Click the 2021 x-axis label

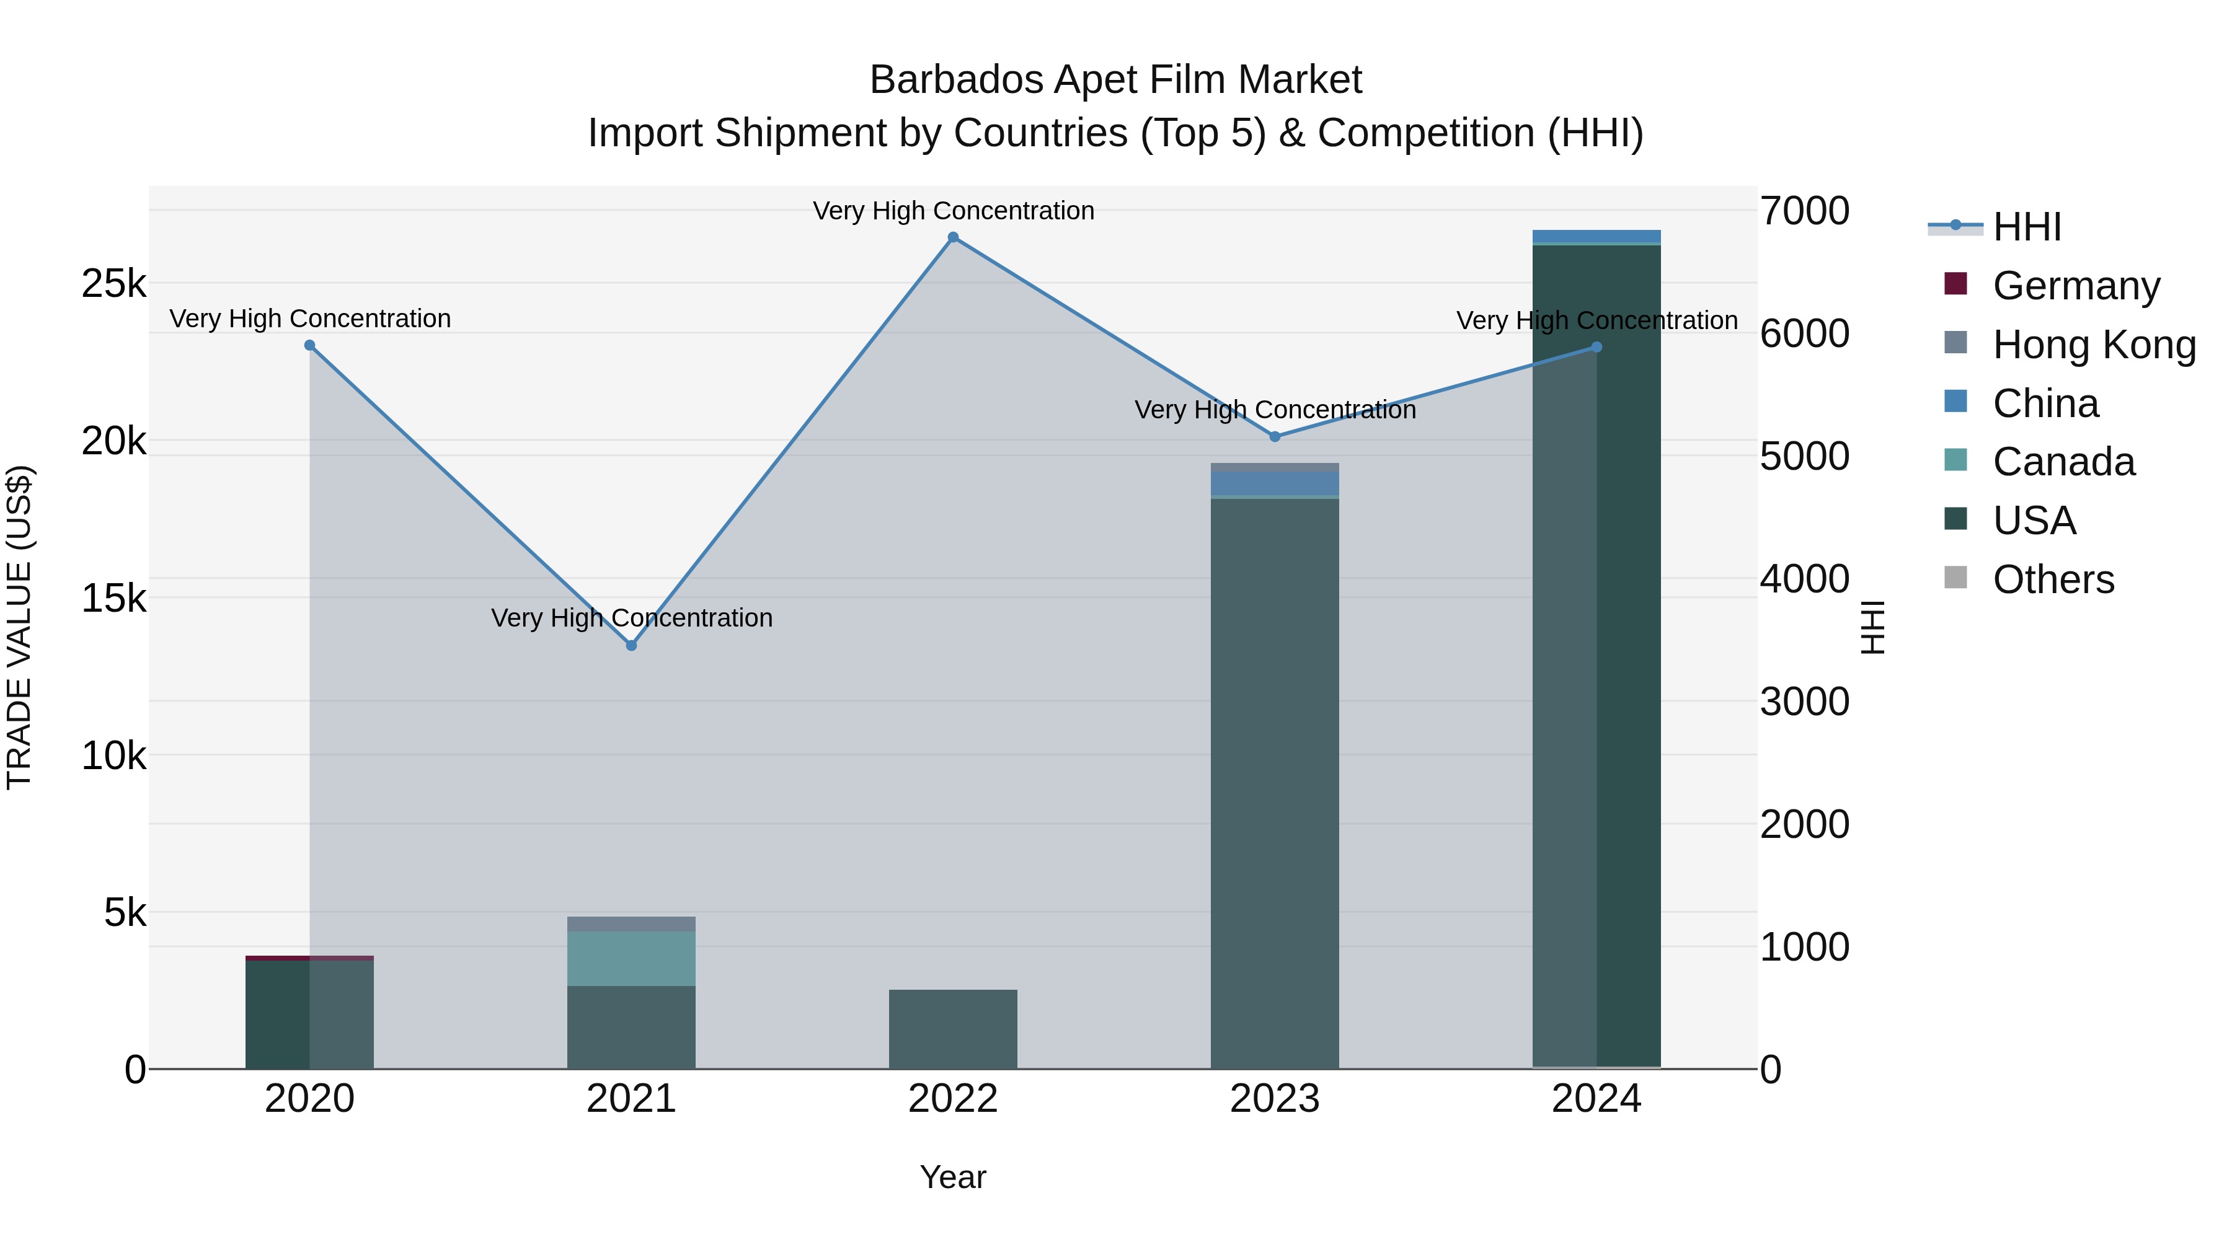click(x=632, y=1099)
